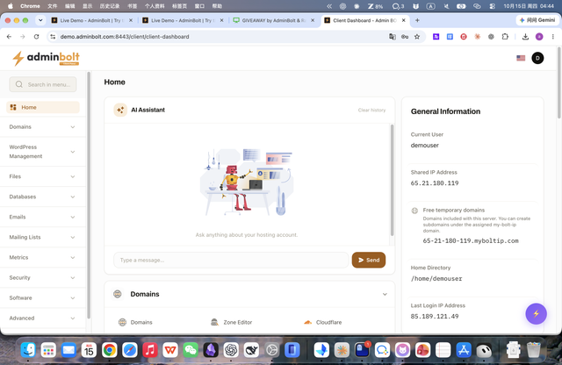The width and height of the screenshot is (562, 365).
Task: Open App Store from the Dock
Action: coord(464,349)
